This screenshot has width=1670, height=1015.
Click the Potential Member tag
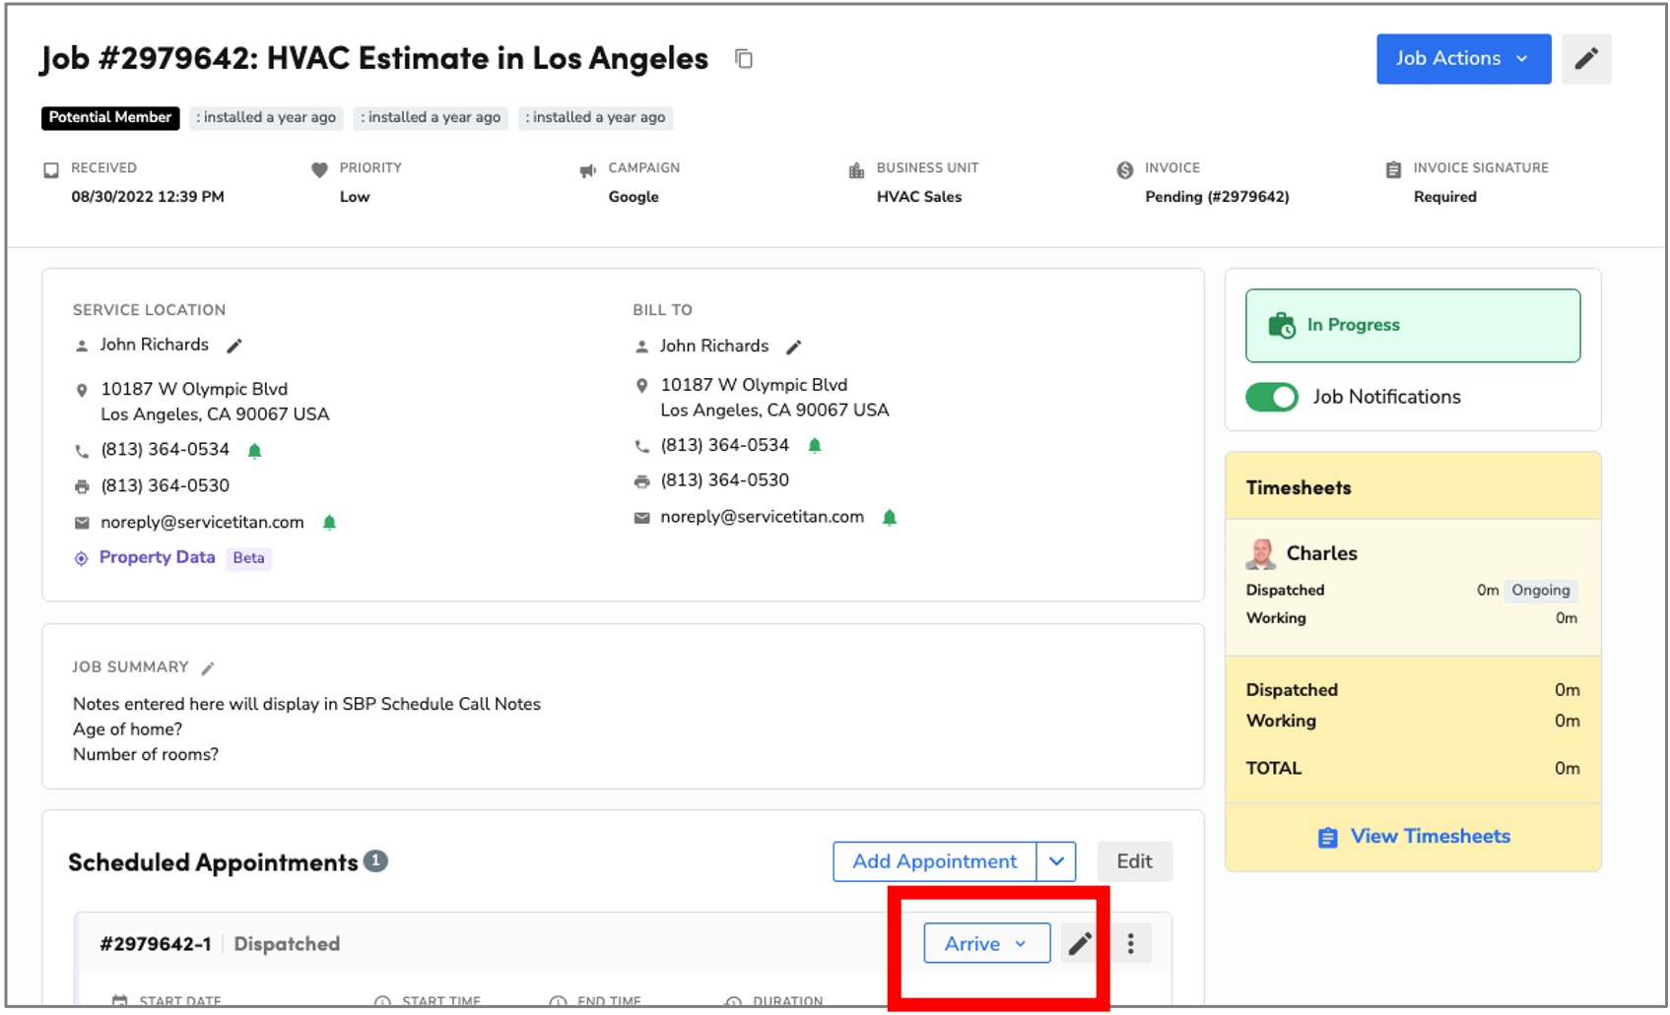pos(110,117)
